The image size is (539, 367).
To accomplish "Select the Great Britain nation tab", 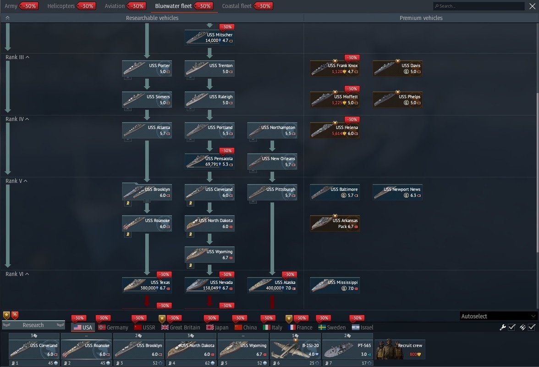I will pos(181,328).
